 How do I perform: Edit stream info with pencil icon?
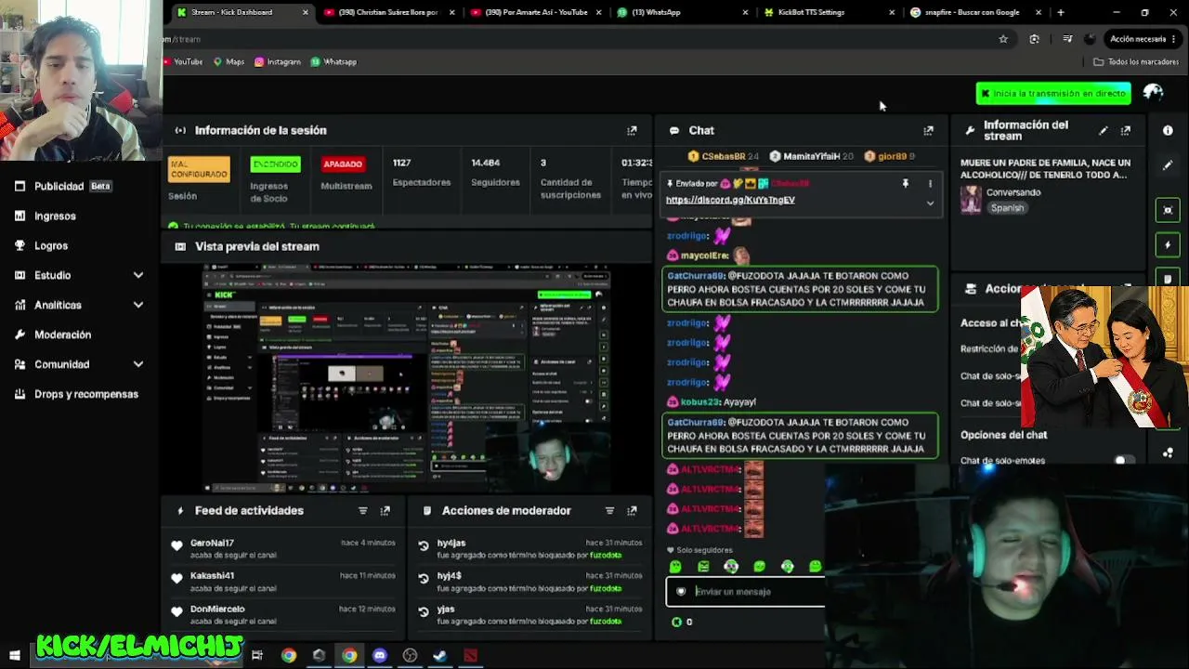click(1103, 131)
